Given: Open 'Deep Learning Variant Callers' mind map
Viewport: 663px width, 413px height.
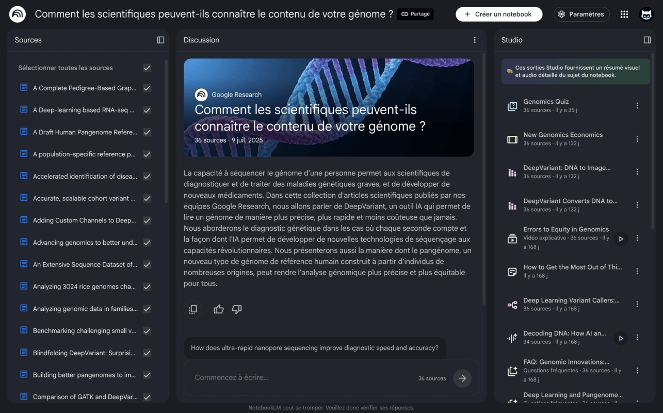Looking at the screenshot, I should pos(572,305).
